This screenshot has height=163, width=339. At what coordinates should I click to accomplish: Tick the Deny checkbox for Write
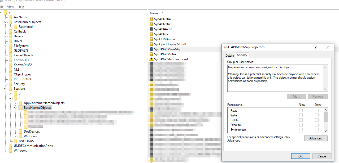[317, 115]
